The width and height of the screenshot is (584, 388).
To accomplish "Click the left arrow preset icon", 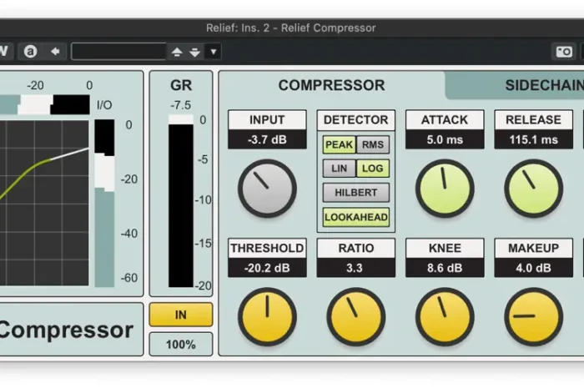I will click(x=56, y=52).
